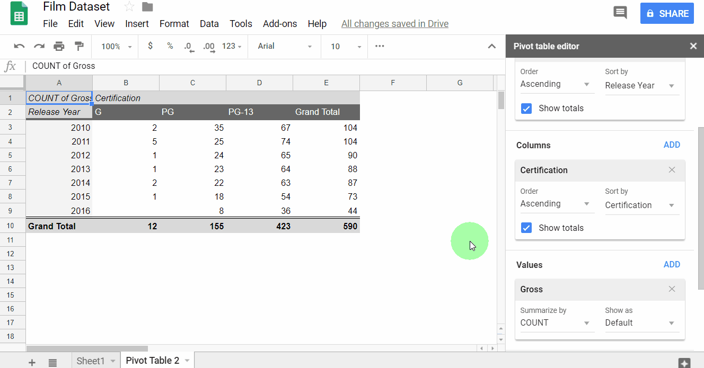Switch to the Sheet1 tab
The height and width of the screenshot is (368, 704).
[x=91, y=361]
